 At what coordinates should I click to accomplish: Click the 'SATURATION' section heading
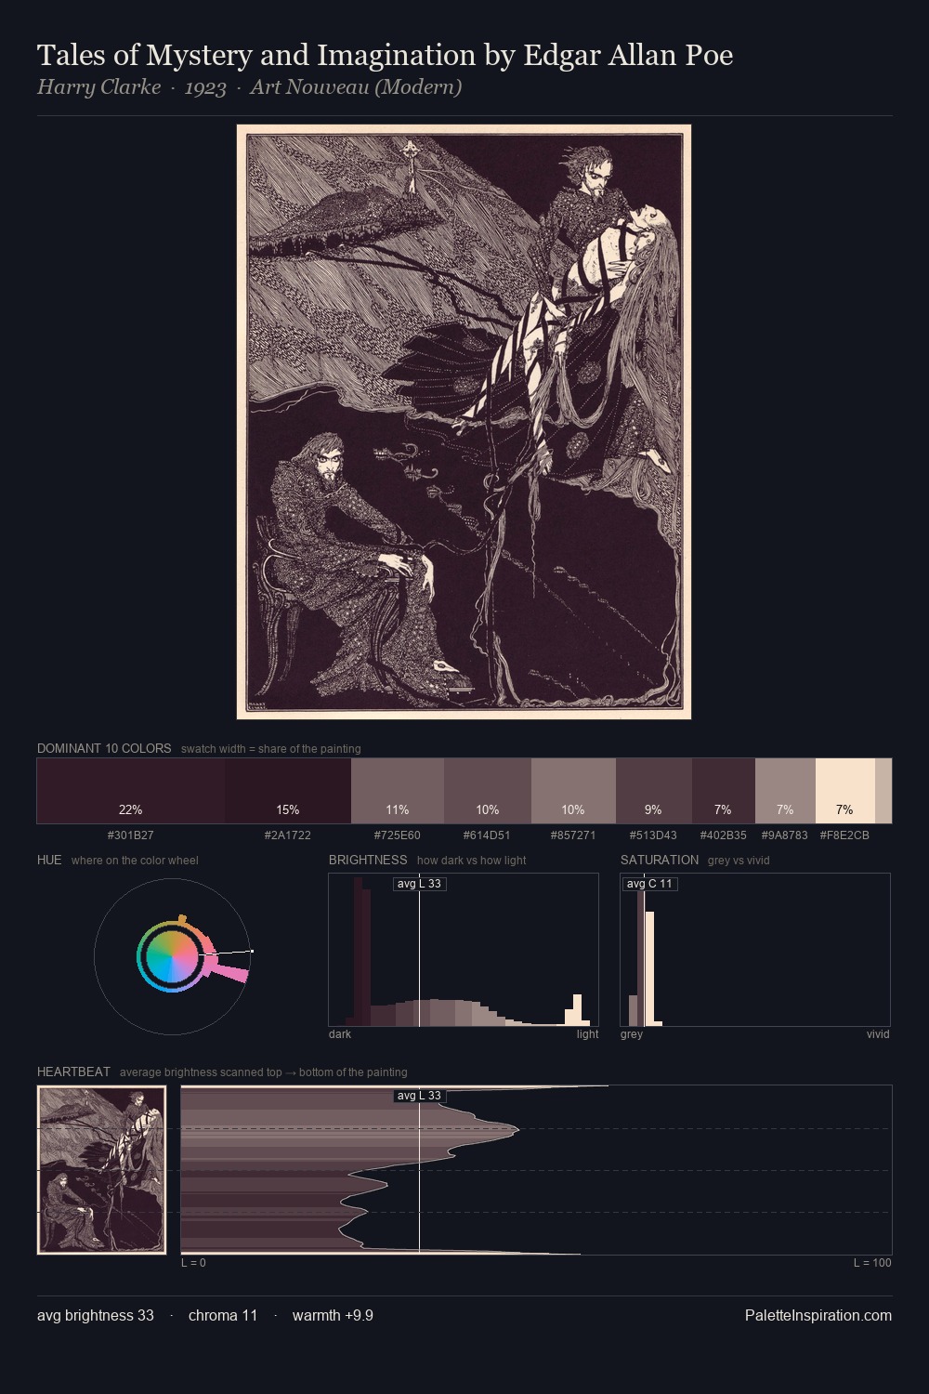point(660,860)
